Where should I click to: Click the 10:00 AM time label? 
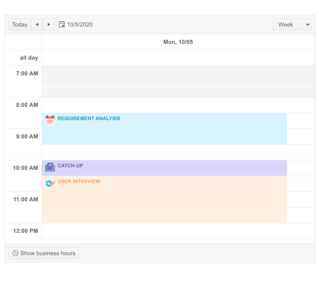click(x=25, y=168)
